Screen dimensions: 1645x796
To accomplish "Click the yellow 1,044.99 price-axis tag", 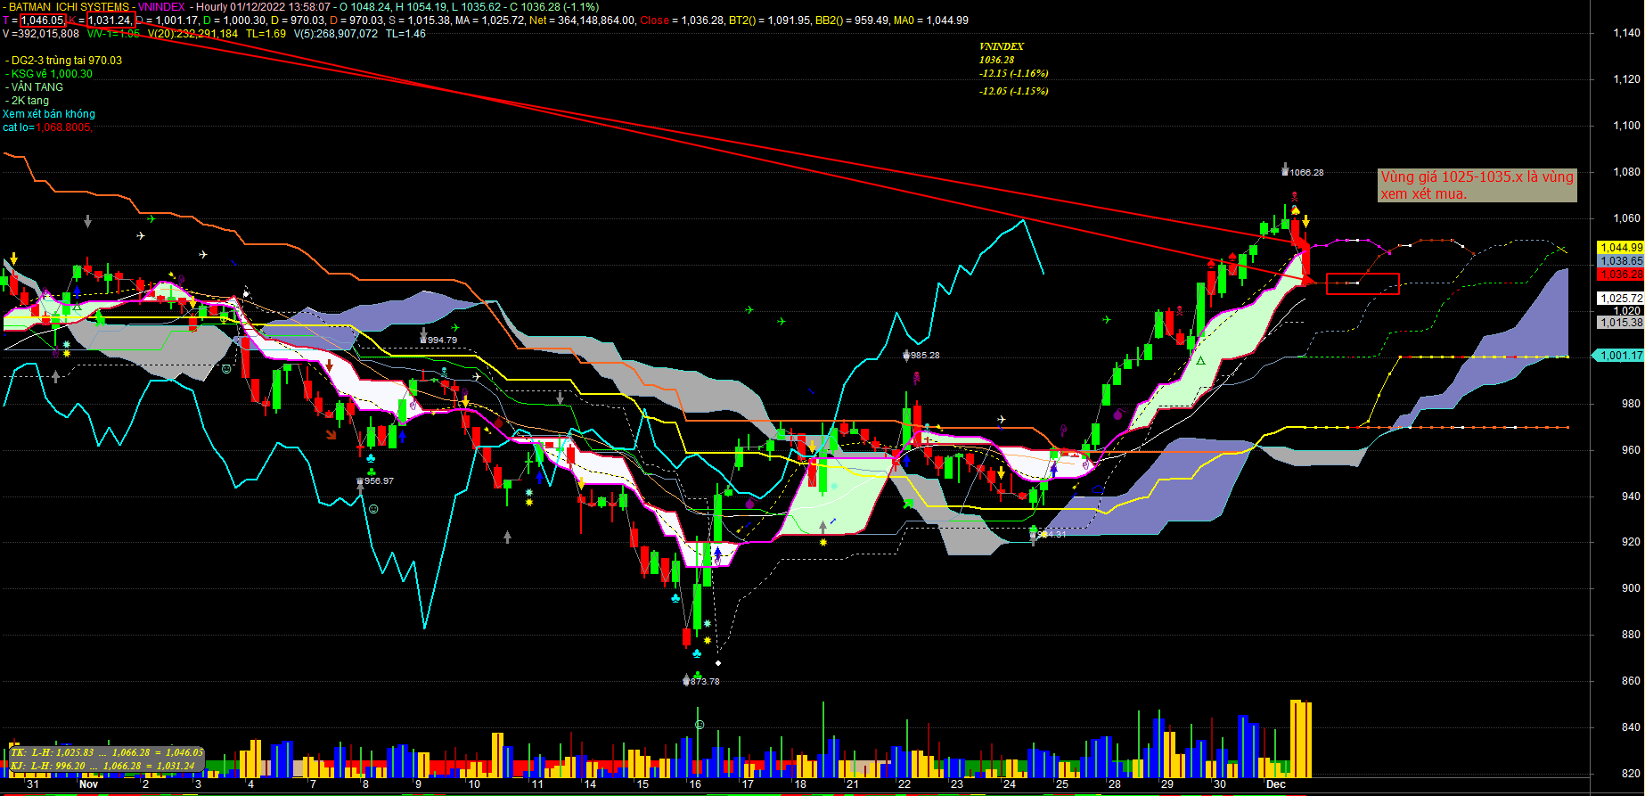I will tap(1621, 248).
